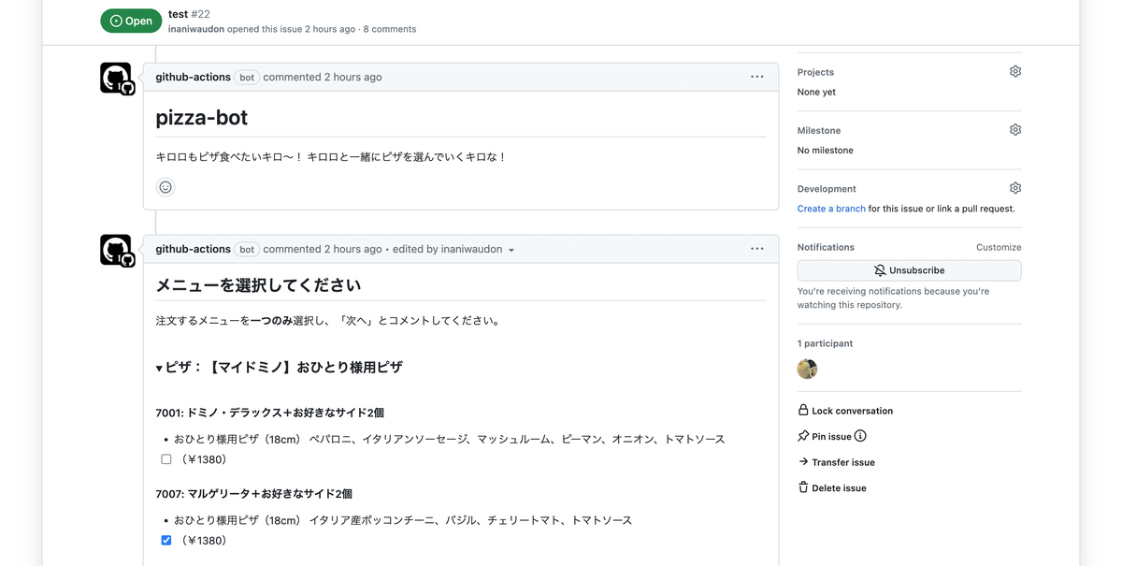Click Customize notifications link
The image size is (1122, 566).
pyautogui.click(x=999, y=247)
